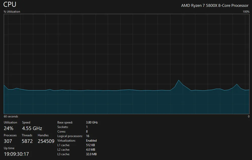The width and height of the screenshot is (252, 160).
Task: Click the 5872 threads count
Action: (27, 141)
